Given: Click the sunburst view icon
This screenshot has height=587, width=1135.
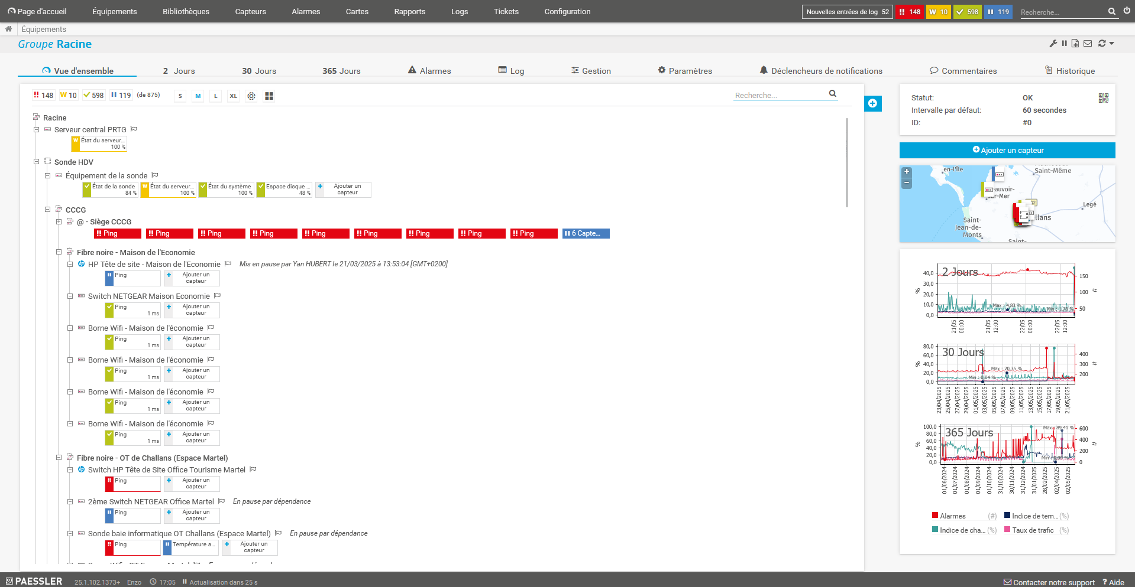Looking at the screenshot, I should tap(251, 96).
